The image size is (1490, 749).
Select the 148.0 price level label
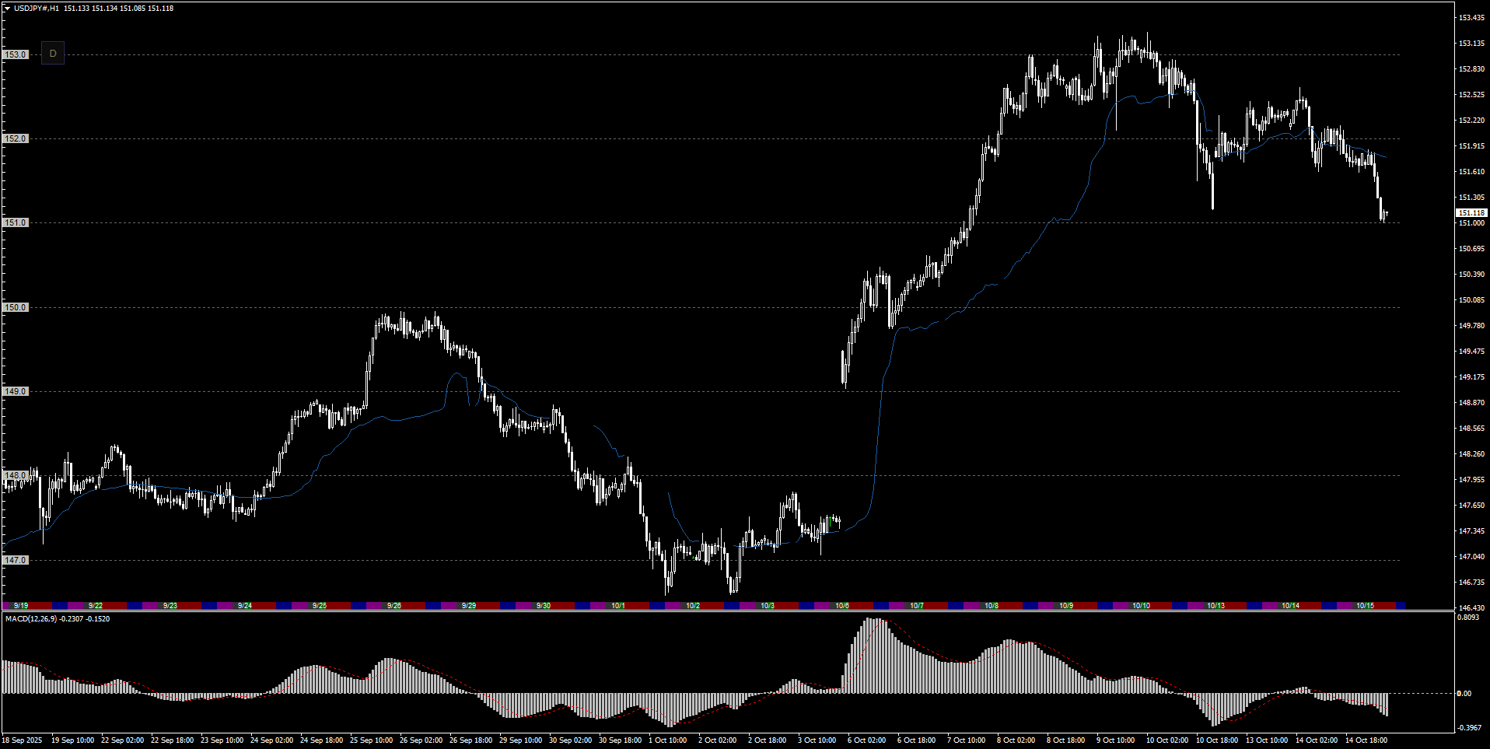16,475
